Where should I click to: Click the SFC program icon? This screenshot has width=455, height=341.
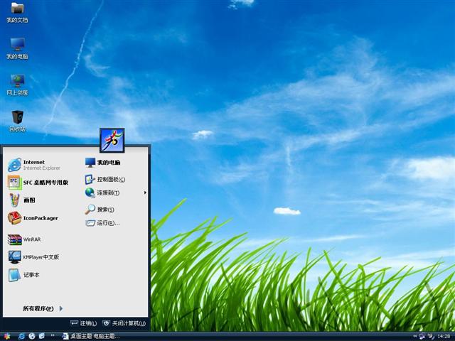(x=14, y=183)
